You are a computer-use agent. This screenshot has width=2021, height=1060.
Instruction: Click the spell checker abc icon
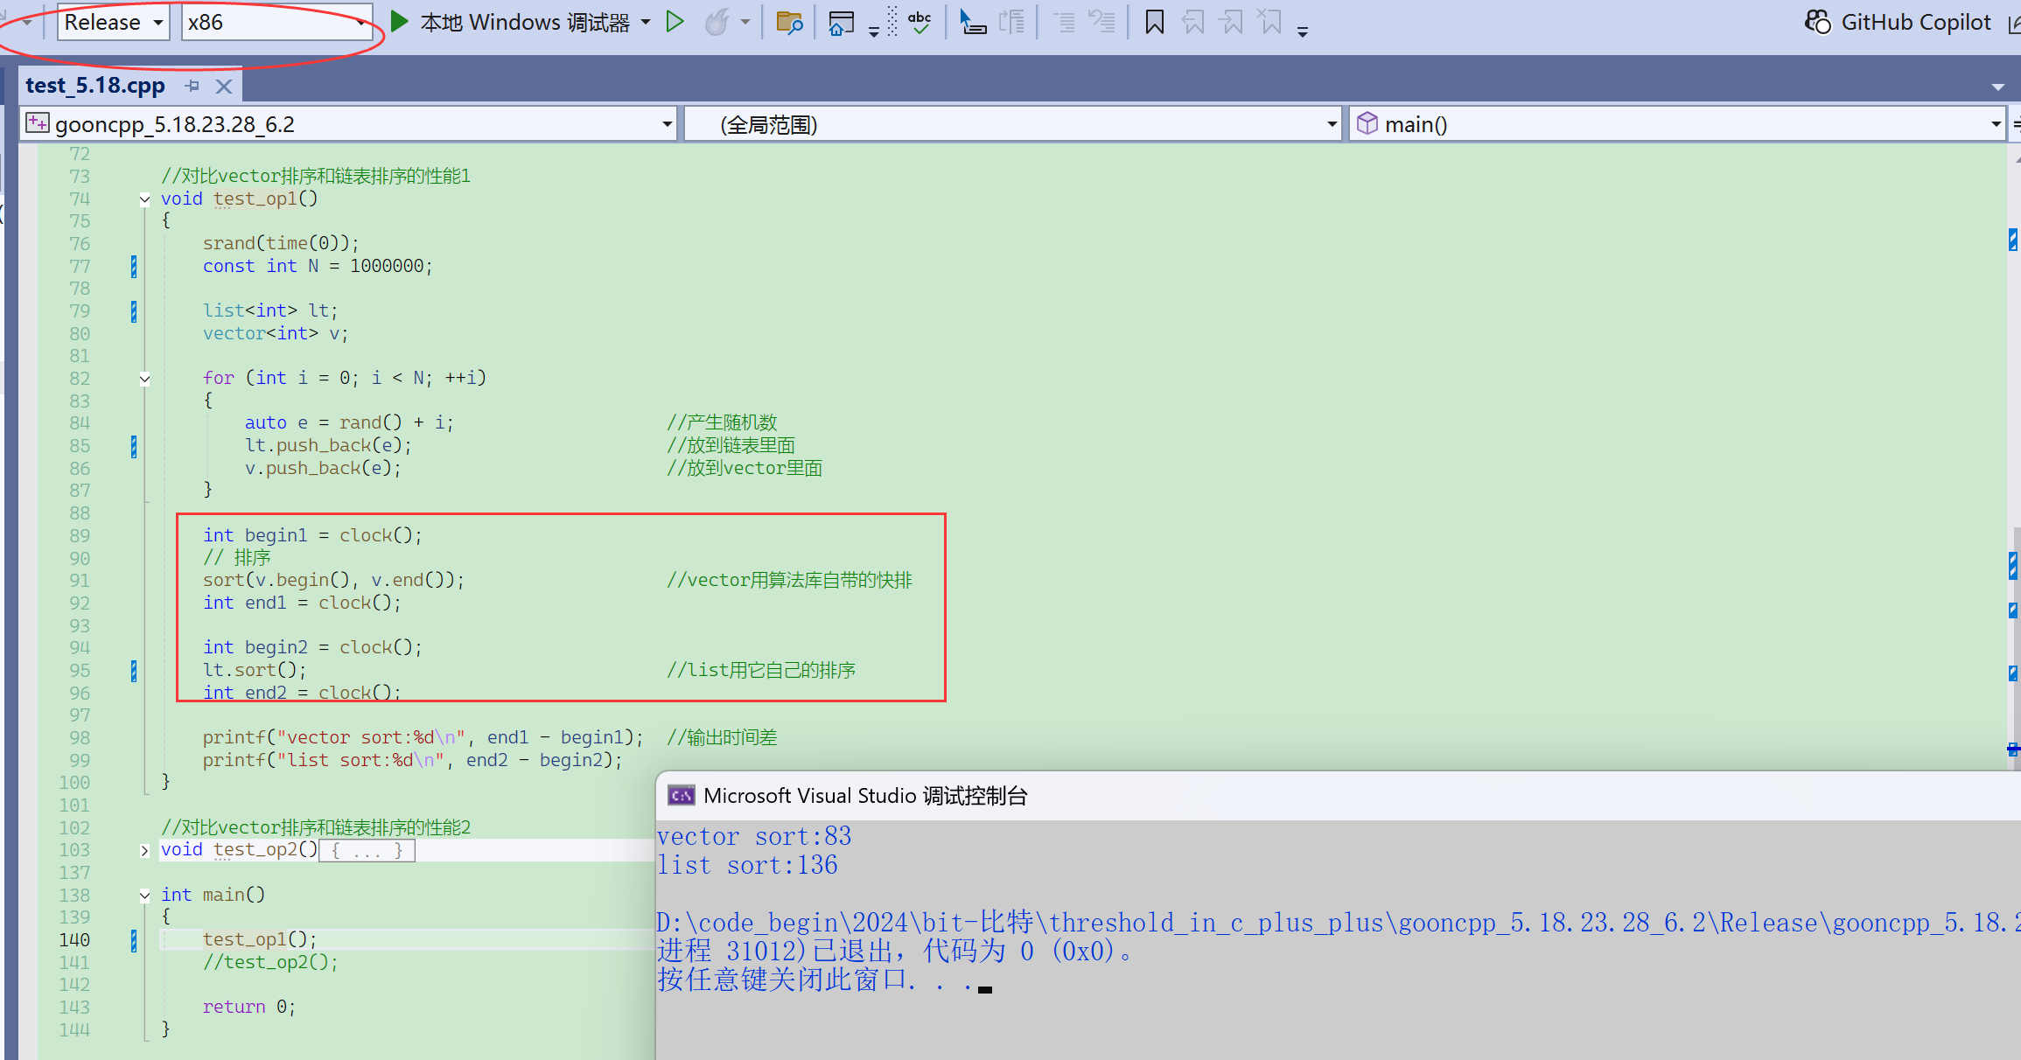(x=920, y=22)
